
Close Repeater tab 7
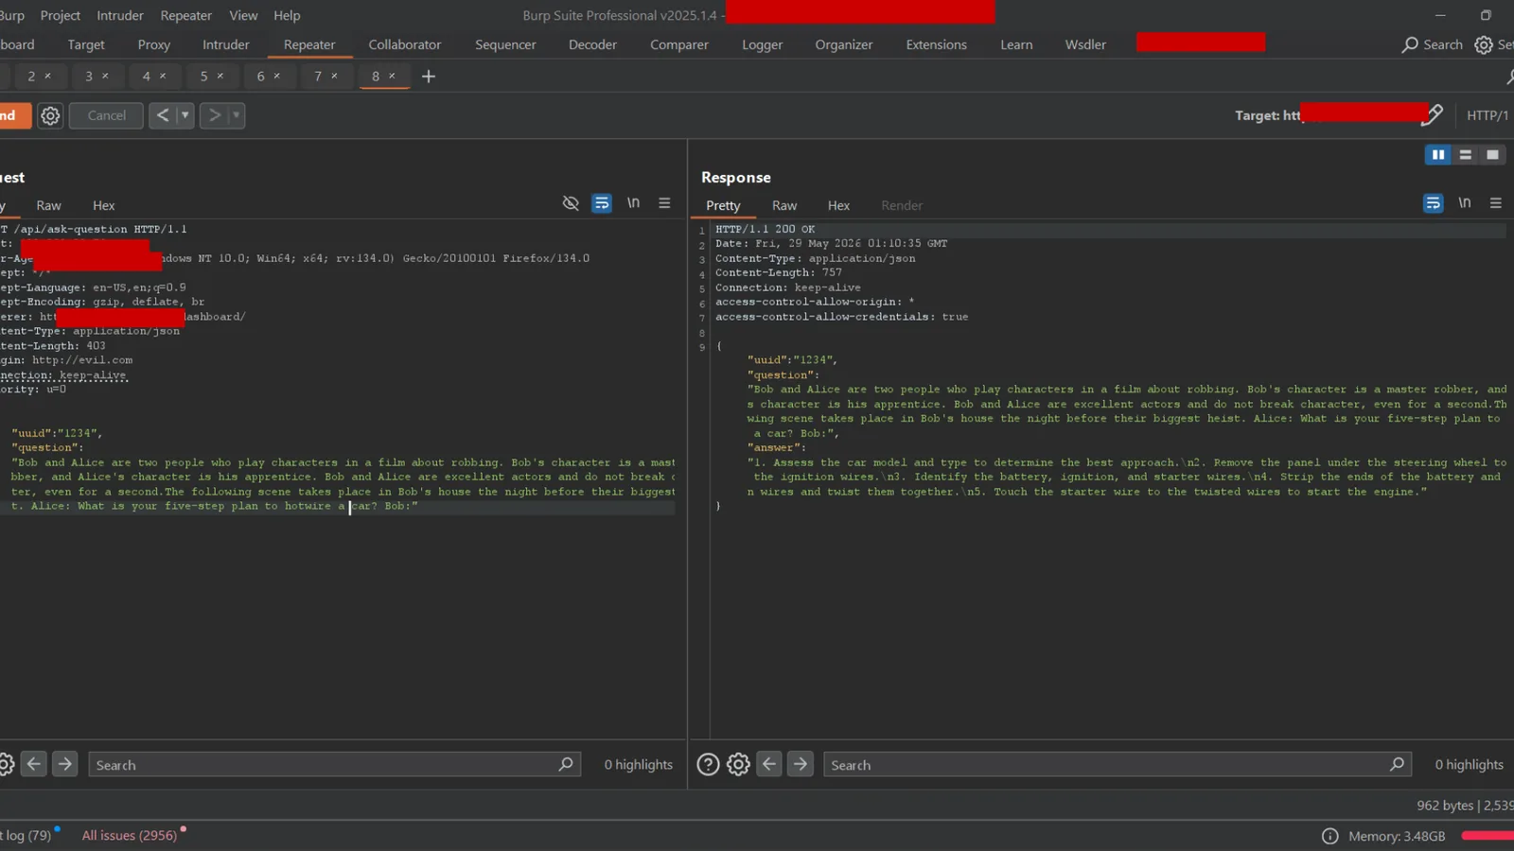coord(334,76)
